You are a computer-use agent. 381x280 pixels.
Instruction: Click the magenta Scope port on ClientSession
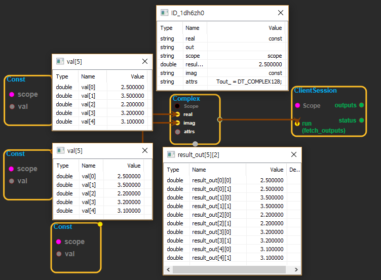(x=297, y=105)
